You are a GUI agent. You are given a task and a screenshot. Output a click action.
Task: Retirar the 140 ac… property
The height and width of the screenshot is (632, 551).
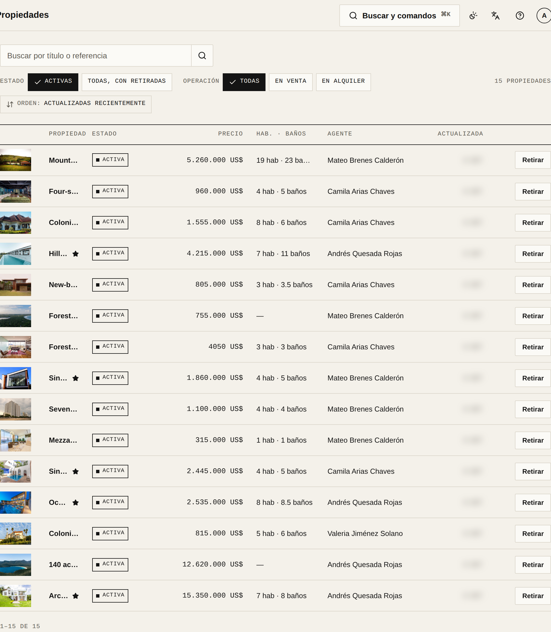(x=533, y=565)
